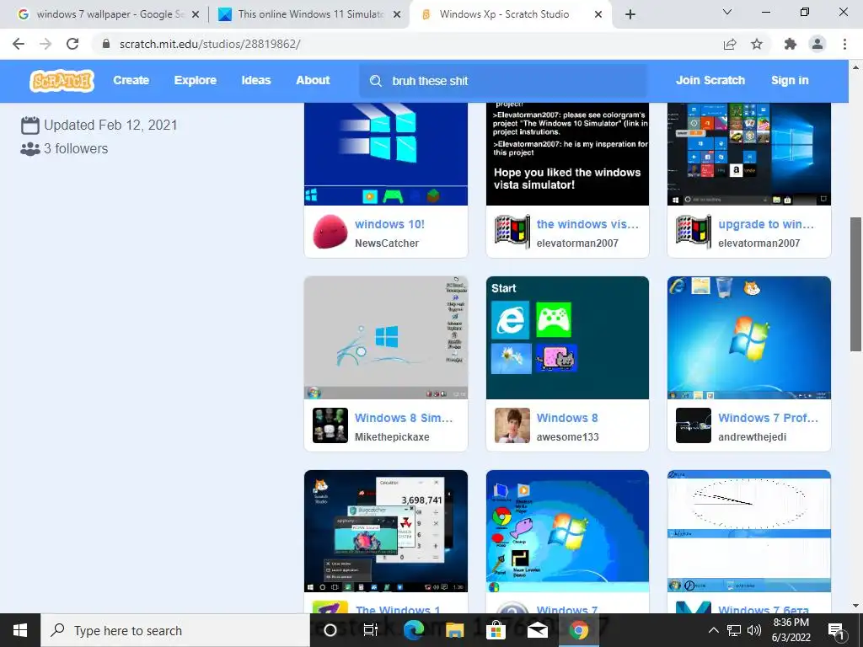Open Windows Start menu
Screen dimensions: 863x647
[20, 630]
